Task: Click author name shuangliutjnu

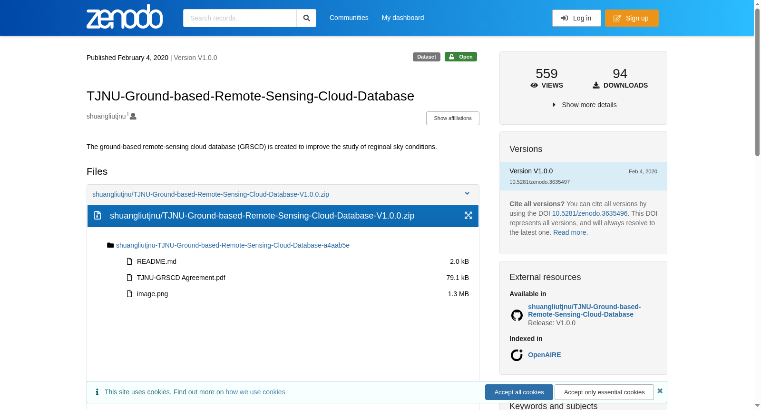Action: (x=106, y=116)
